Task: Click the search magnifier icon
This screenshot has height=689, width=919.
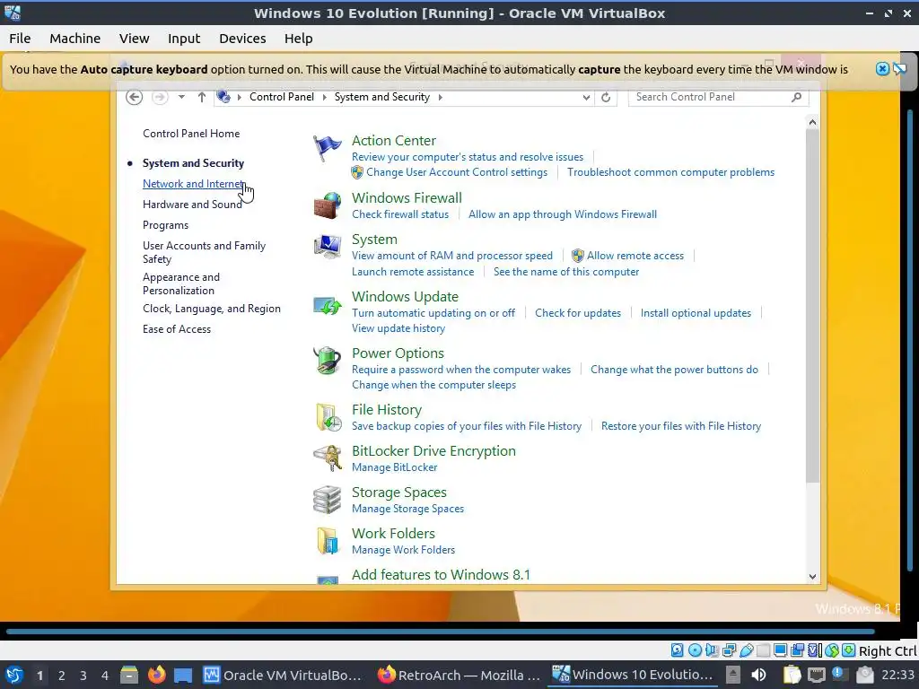Action: click(x=797, y=97)
